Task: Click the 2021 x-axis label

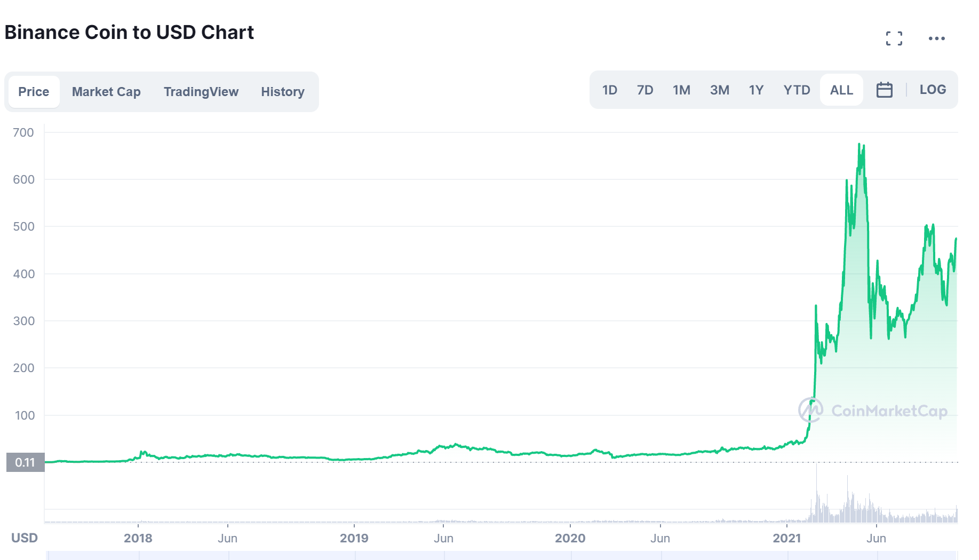Action: pyautogui.click(x=787, y=538)
